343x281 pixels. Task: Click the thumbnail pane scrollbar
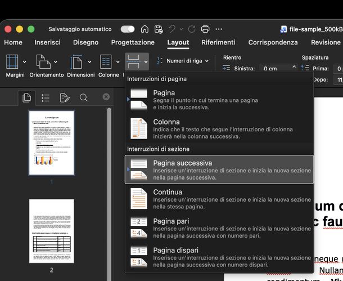pos(109,194)
